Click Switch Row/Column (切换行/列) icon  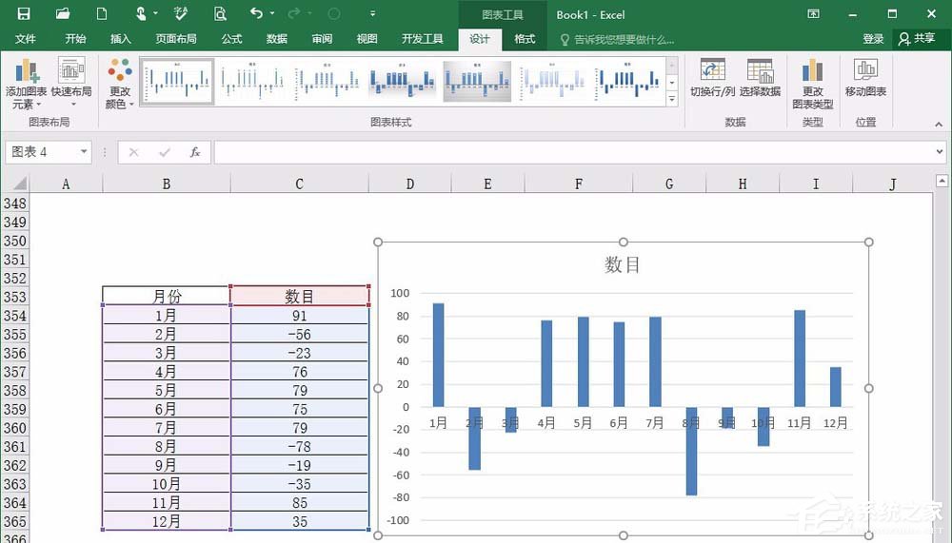712,78
